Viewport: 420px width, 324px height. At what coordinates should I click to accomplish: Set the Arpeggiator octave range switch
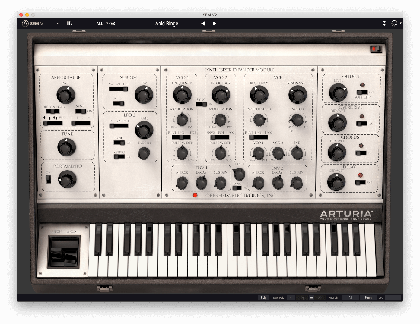click(81, 123)
